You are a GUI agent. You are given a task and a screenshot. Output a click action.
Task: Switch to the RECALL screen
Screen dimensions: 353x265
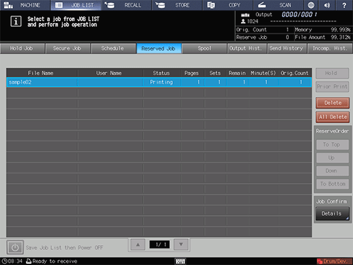(126, 5)
